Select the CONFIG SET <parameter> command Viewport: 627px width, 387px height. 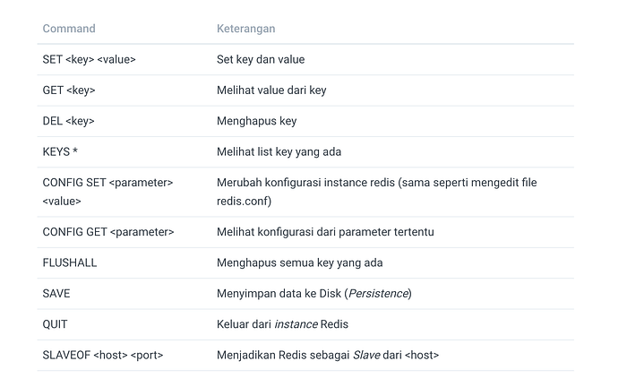pyautogui.click(x=107, y=192)
